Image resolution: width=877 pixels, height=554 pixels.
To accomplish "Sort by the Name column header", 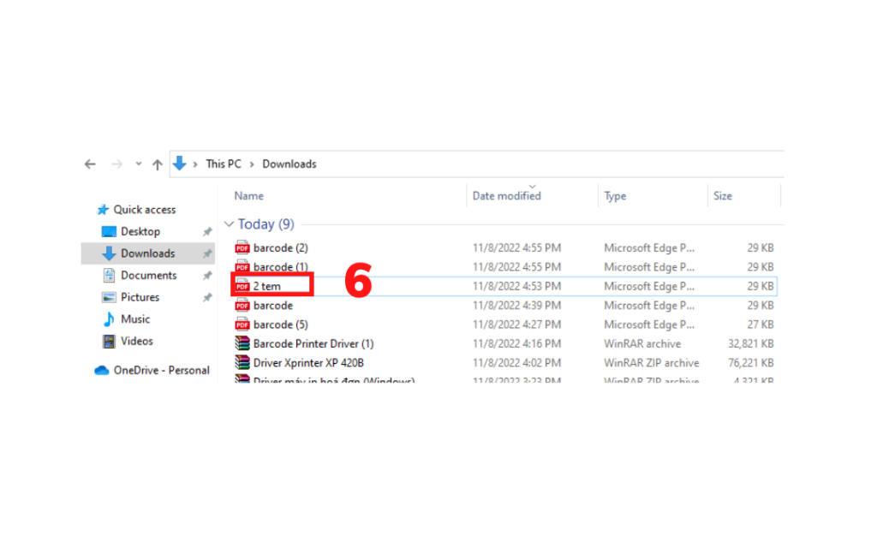I will (249, 196).
